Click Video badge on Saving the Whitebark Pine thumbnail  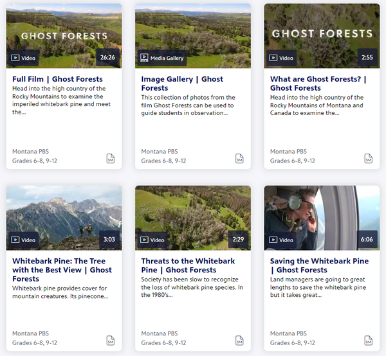[282, 240]
